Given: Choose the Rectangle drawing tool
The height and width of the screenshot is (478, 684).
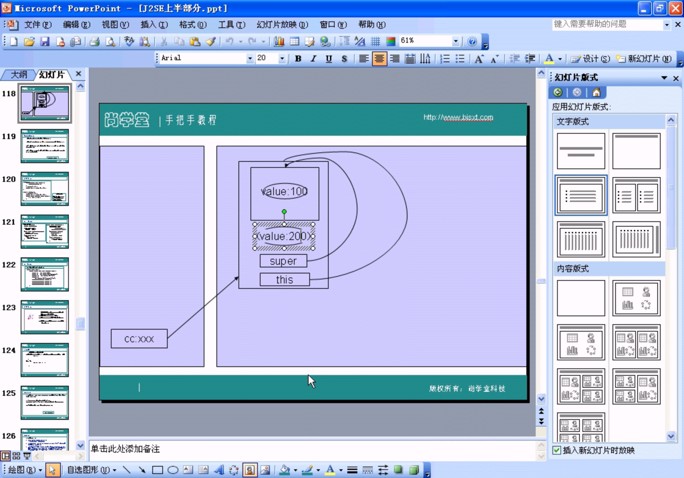Looking at the screenshot, I should 157,470.
